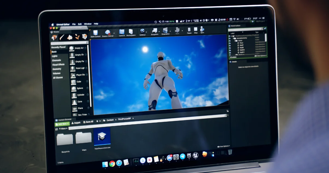Click the Content Browser search field

(x=148, y=122)
